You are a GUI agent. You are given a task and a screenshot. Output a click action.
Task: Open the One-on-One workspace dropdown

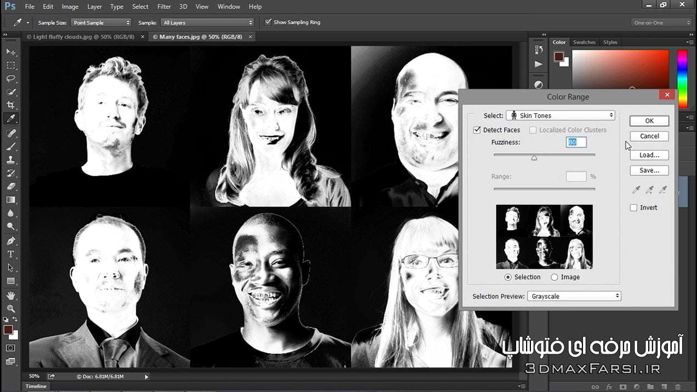[x=661, y=22]
